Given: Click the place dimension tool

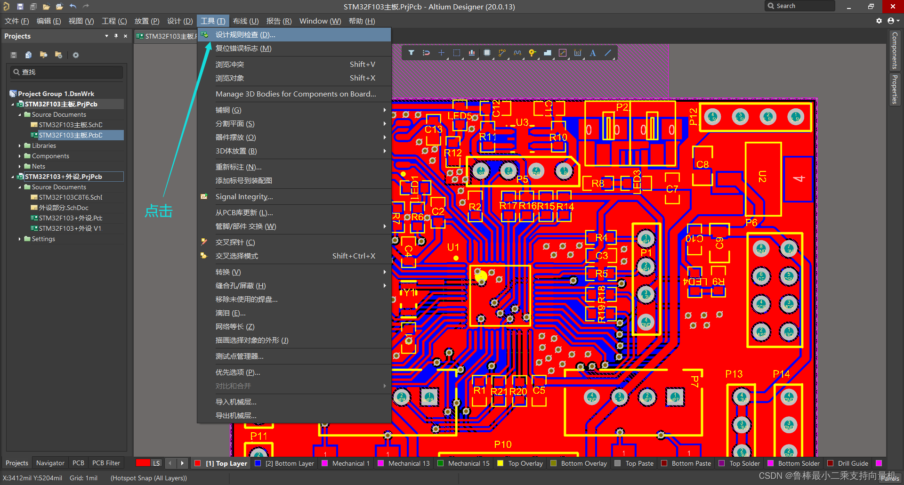Looking at the screenshot, I should [578, 53].
